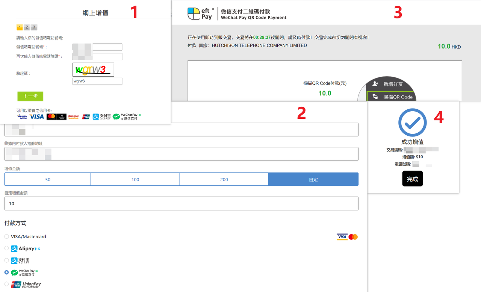Viewport: 481px width, 292px height.
Task: Click the JCB card icon
Action: click(86, 116)
